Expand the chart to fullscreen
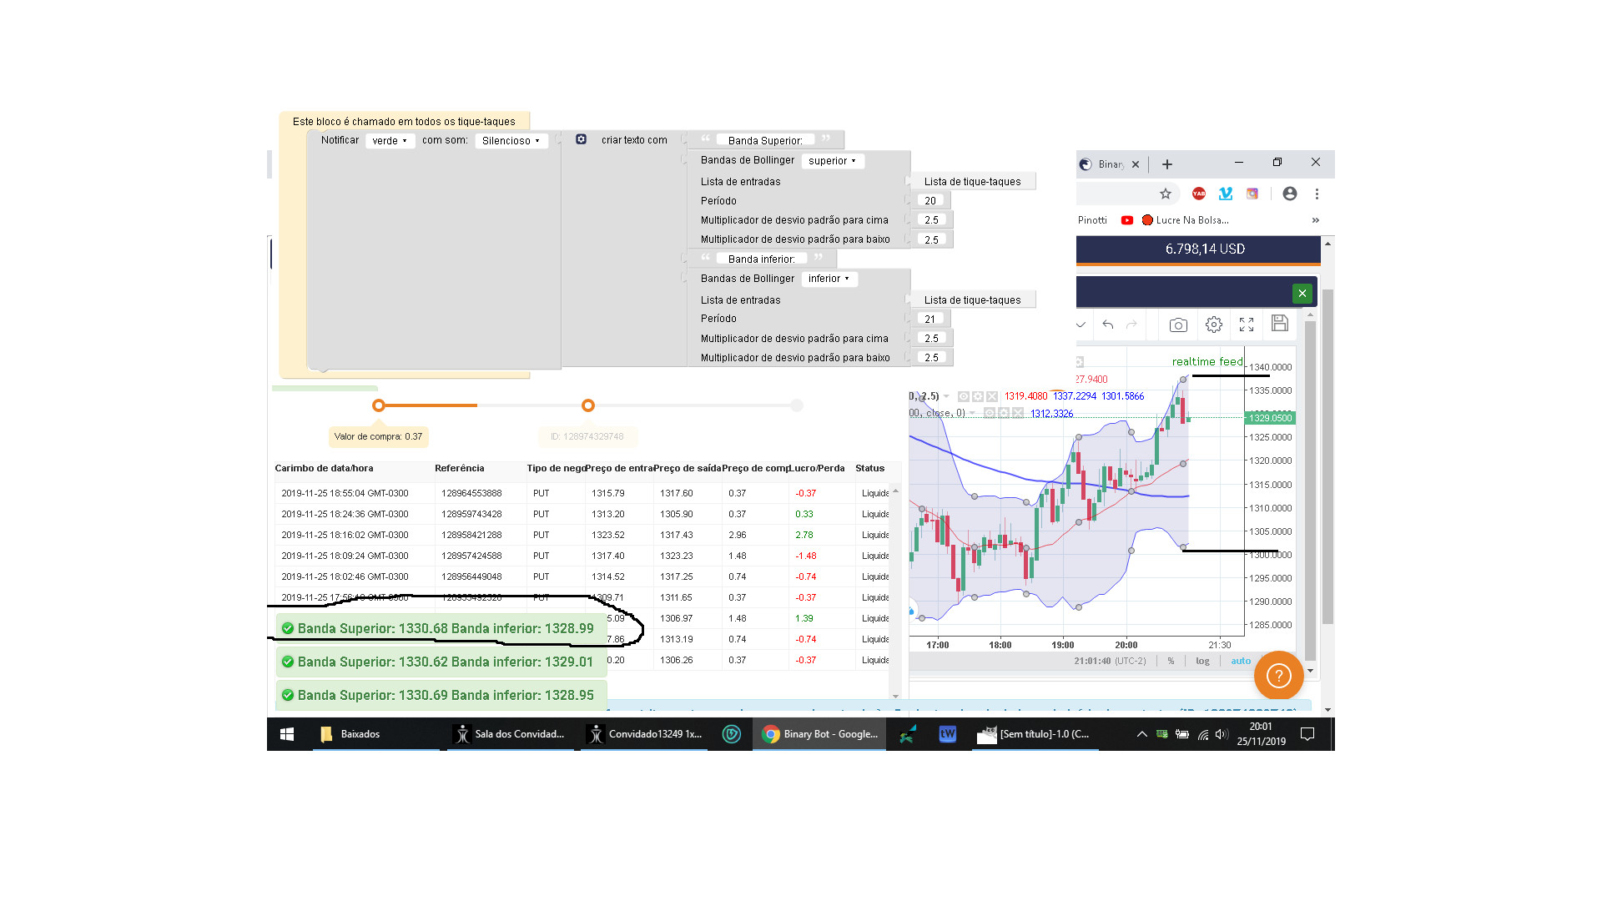 click(x=1247, y=325)
